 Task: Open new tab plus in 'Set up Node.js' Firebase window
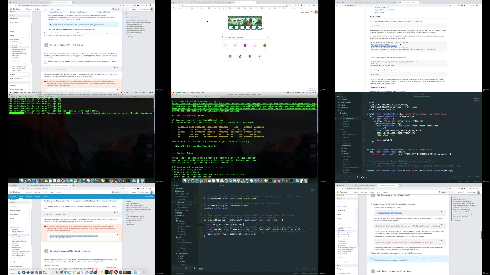(73, 2)
